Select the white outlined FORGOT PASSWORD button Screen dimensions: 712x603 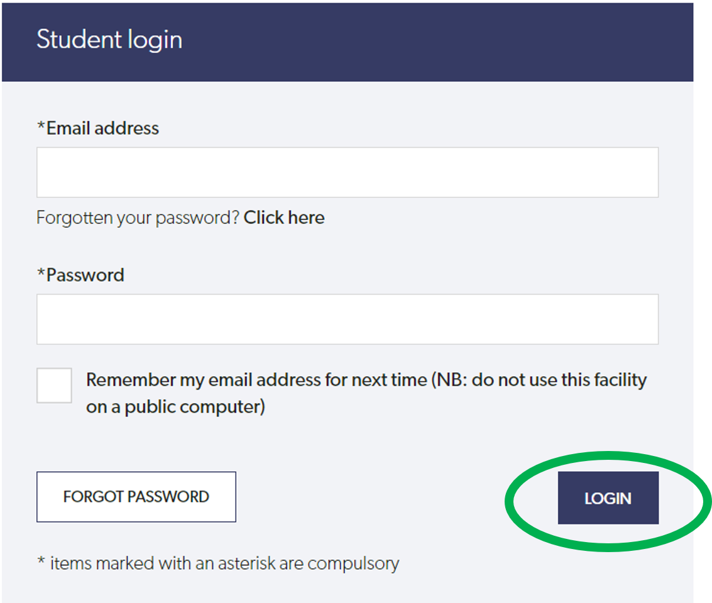[136, 497]
